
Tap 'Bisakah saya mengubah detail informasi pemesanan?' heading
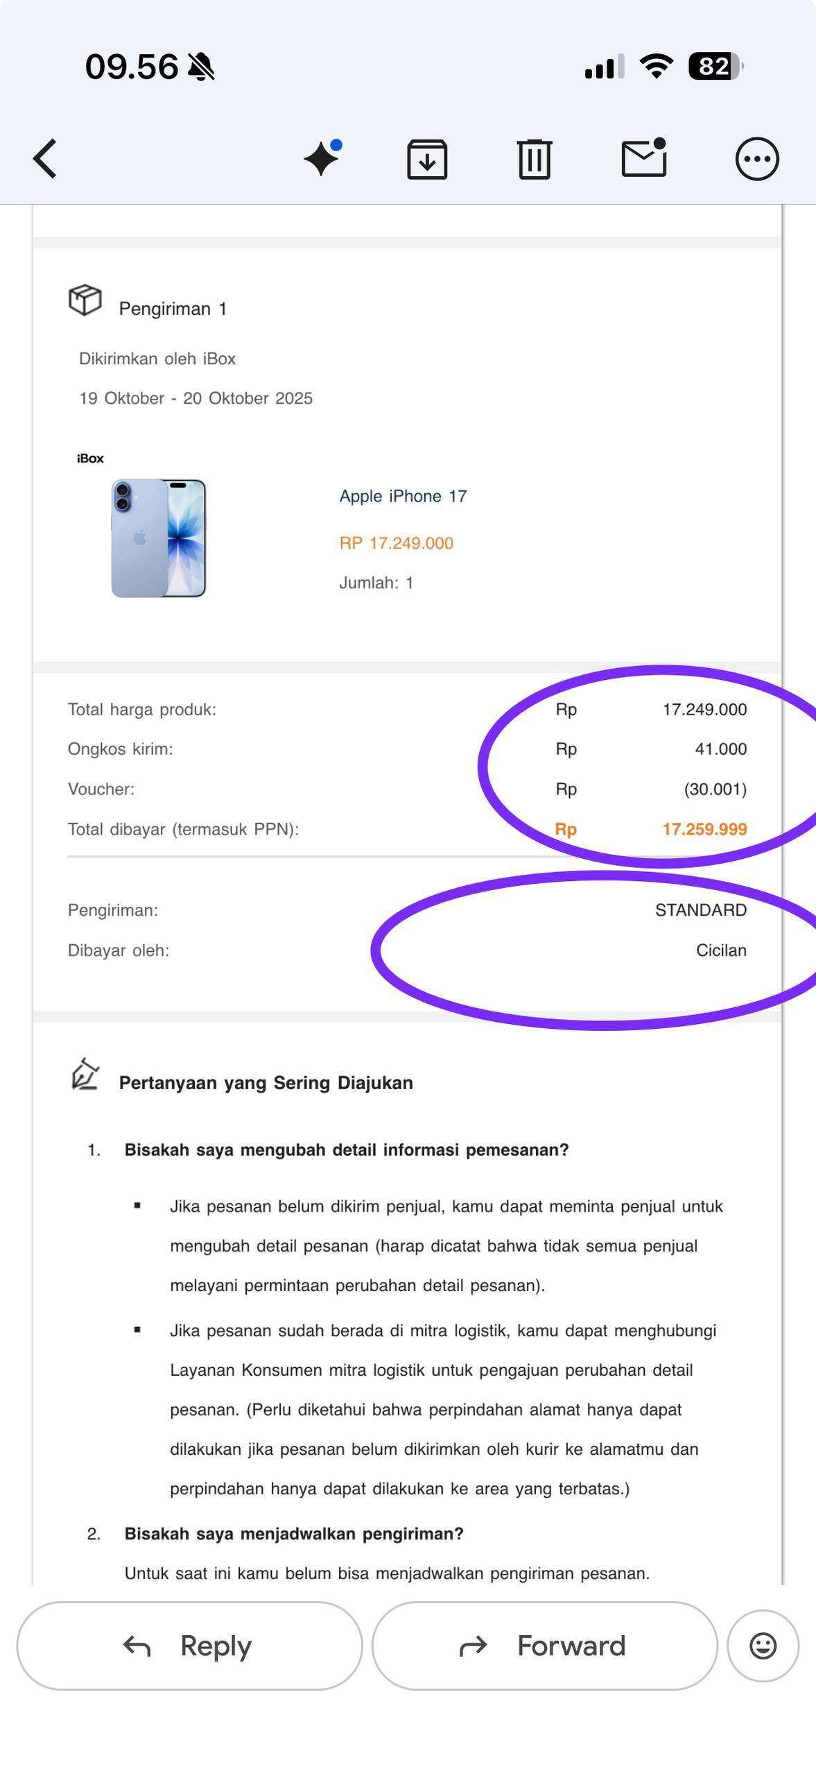tap(346, 1150)
